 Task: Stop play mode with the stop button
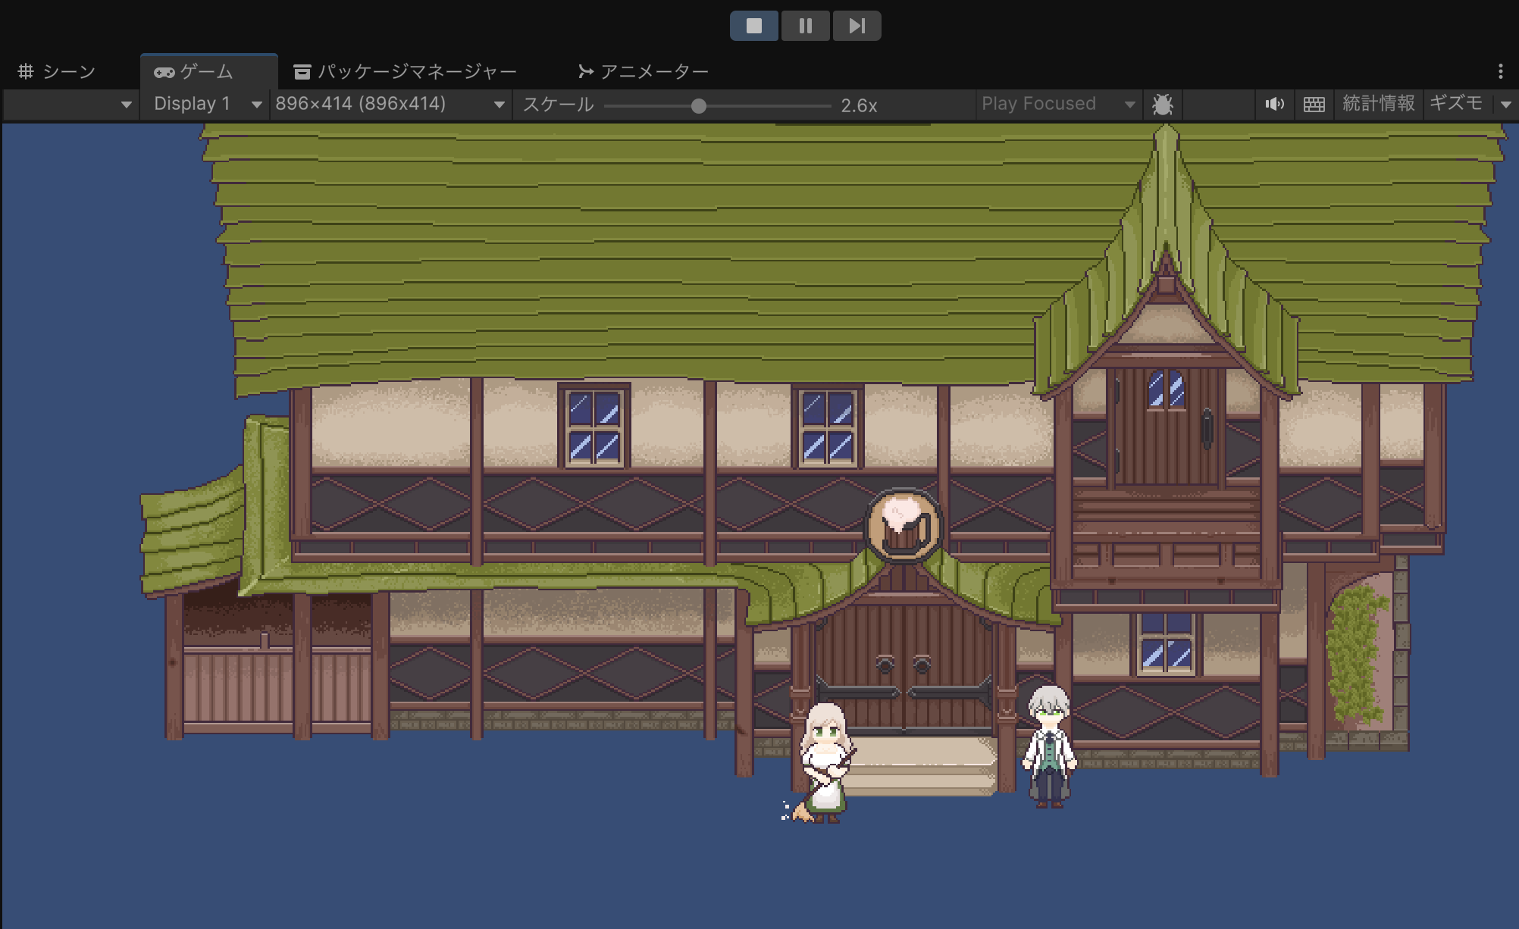click(x=753, y=26)
